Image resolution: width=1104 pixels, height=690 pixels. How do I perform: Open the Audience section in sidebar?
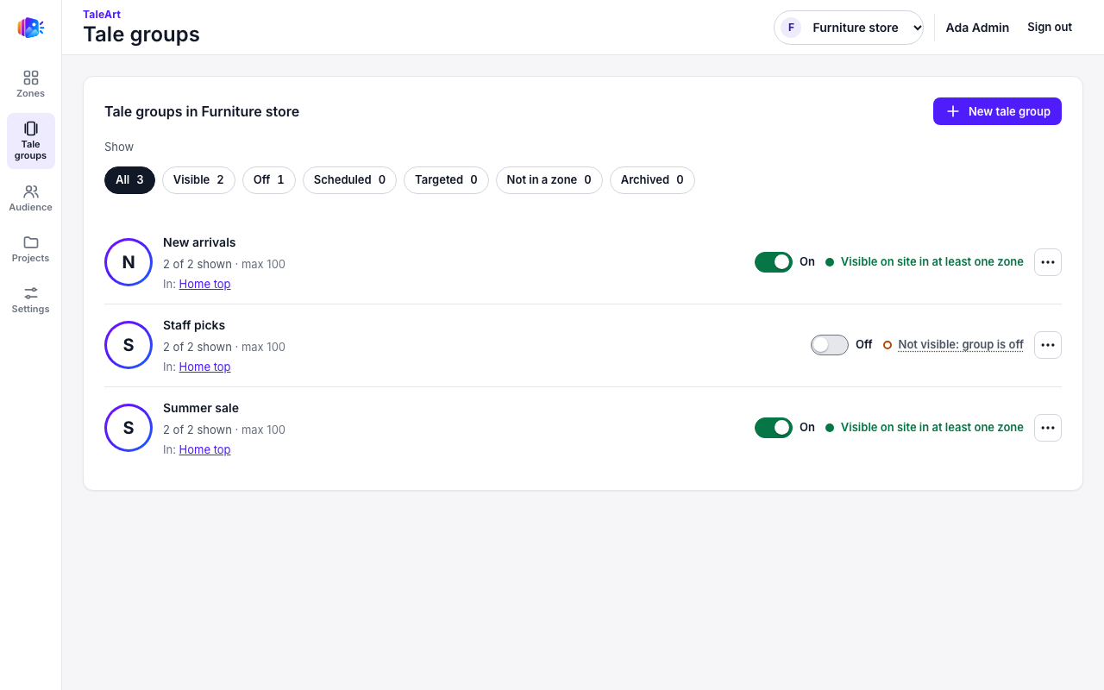(30, 198)
